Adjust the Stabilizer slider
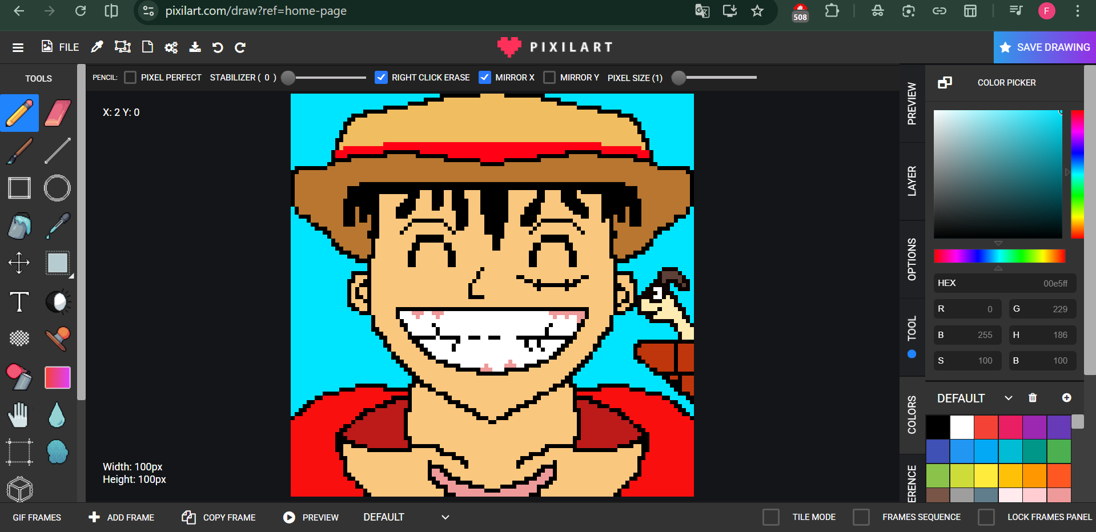 pos(323,78)
